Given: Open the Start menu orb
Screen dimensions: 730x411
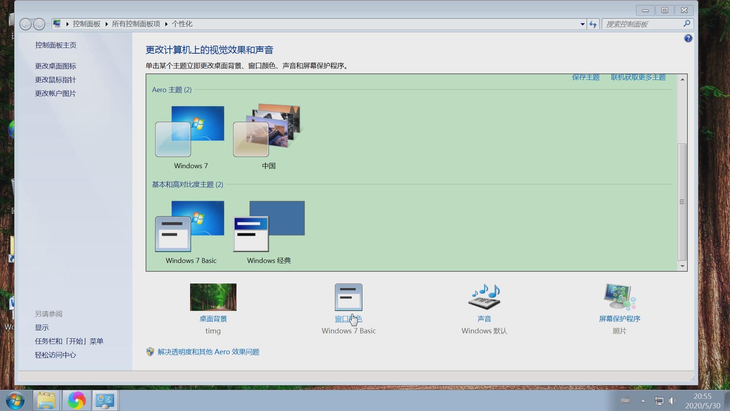Looking at the screenshot, I should (x=14, y=400).
